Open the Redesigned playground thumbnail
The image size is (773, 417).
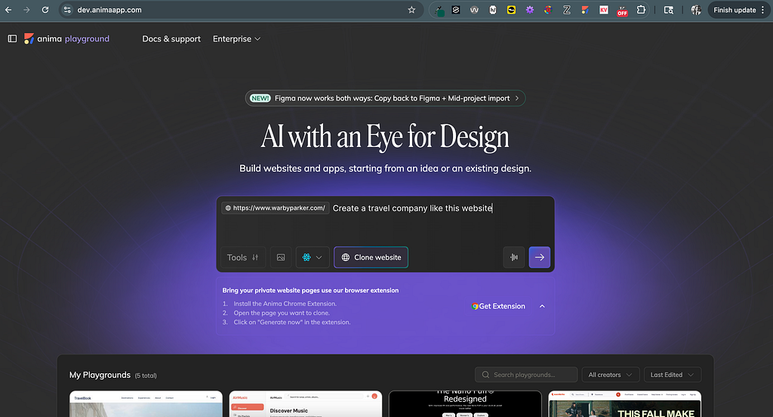tap(465, 403)
